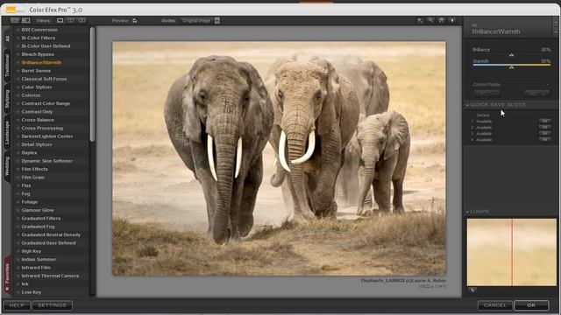The image size is (561, 315).
Task: Select the split preview view icon
Action: [x=71, y=20]
